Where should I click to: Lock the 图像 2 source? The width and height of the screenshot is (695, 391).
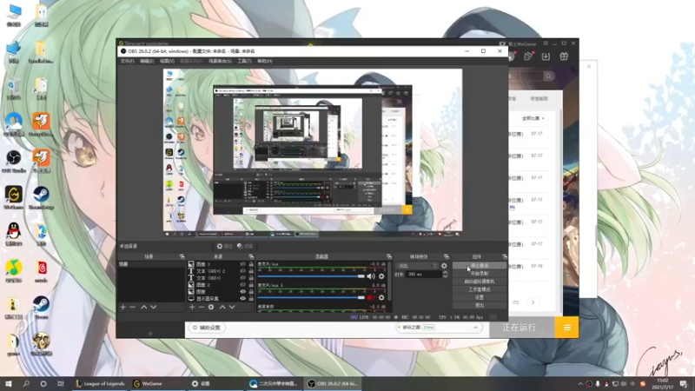click(251, 285)
